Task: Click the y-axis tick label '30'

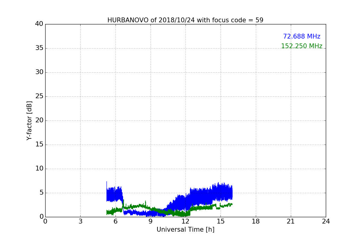Action: tap(39, 72)
